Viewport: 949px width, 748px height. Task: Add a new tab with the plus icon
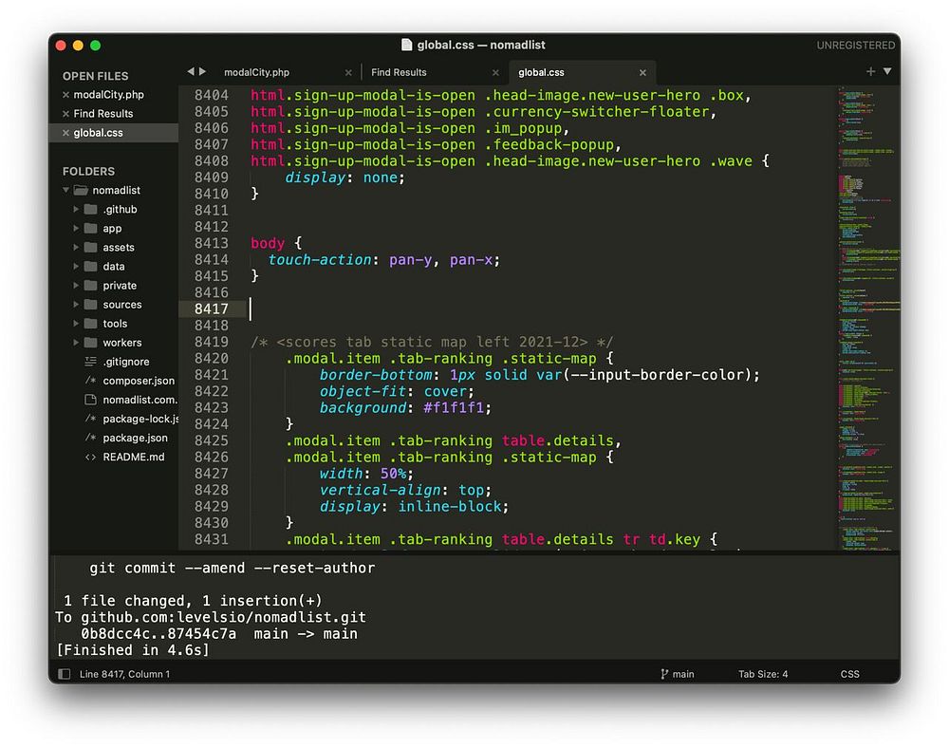point(870,71)
